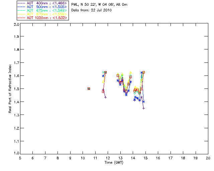Click the y-axis tick label '1.0'
Screen dimensions: 214x171
pyautogui.click(x=16, y=153)
